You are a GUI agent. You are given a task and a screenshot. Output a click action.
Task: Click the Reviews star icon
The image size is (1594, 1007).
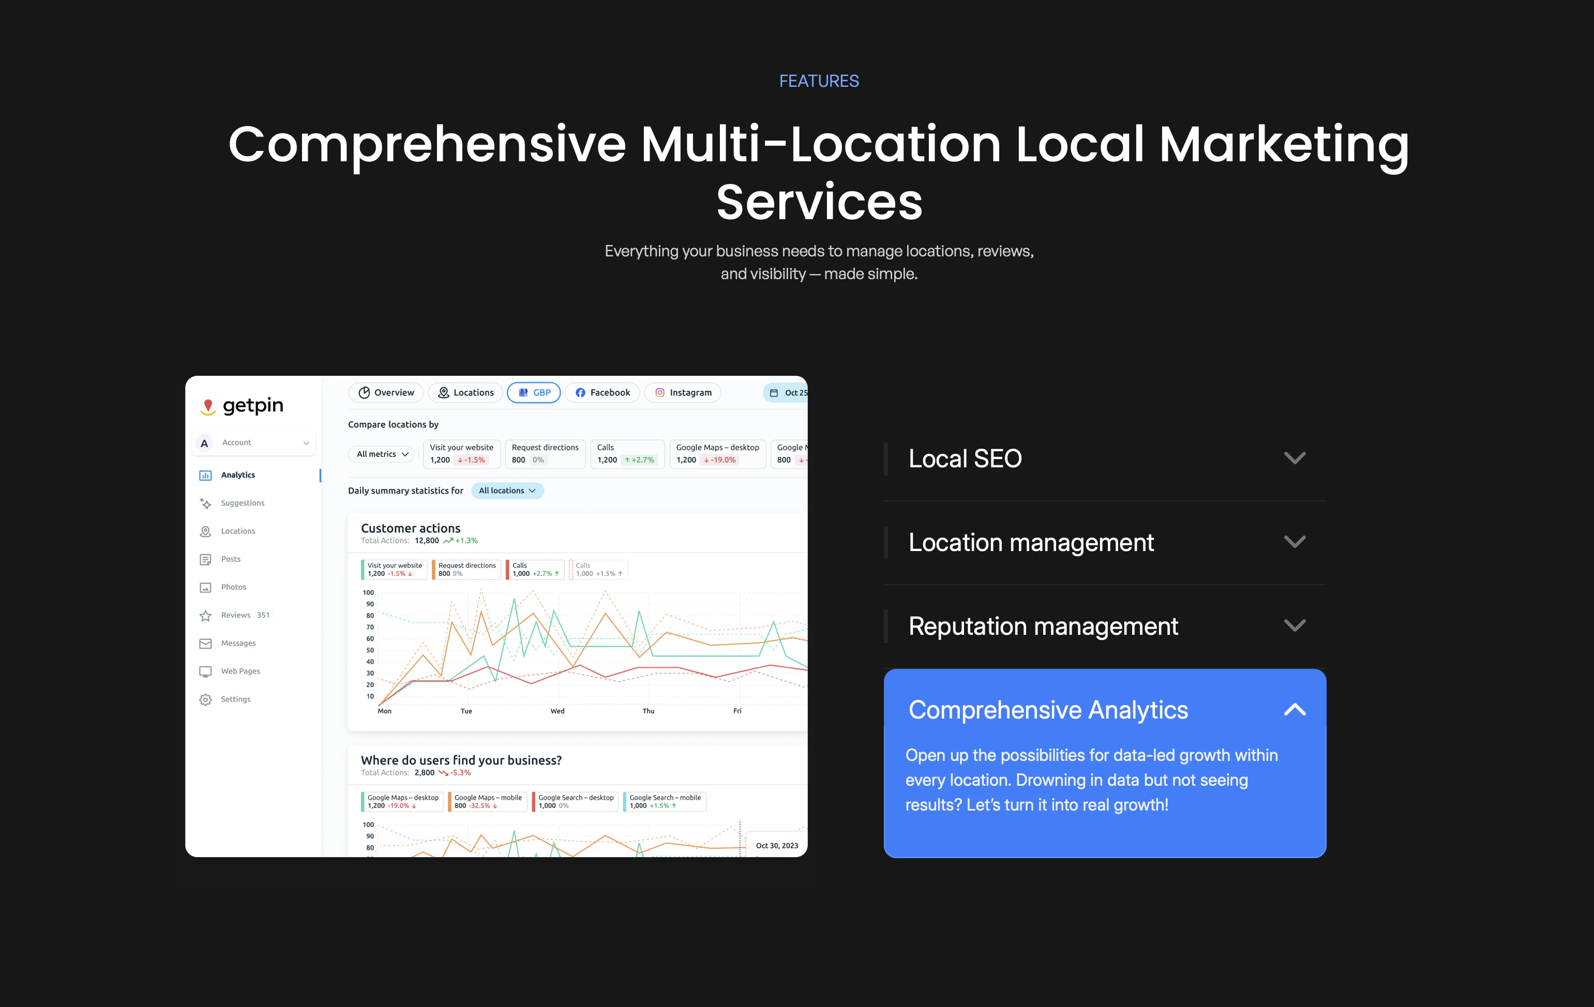(x=205, y=615)
